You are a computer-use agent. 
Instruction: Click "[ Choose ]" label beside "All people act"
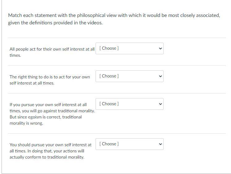coord(109,48)
